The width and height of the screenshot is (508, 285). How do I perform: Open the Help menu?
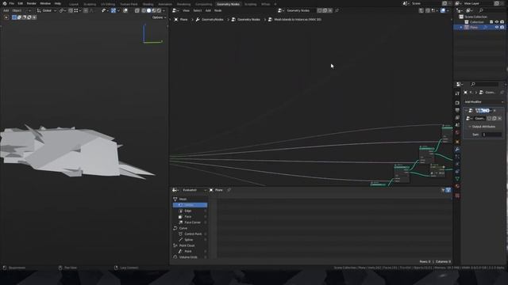tap(58, 3)
